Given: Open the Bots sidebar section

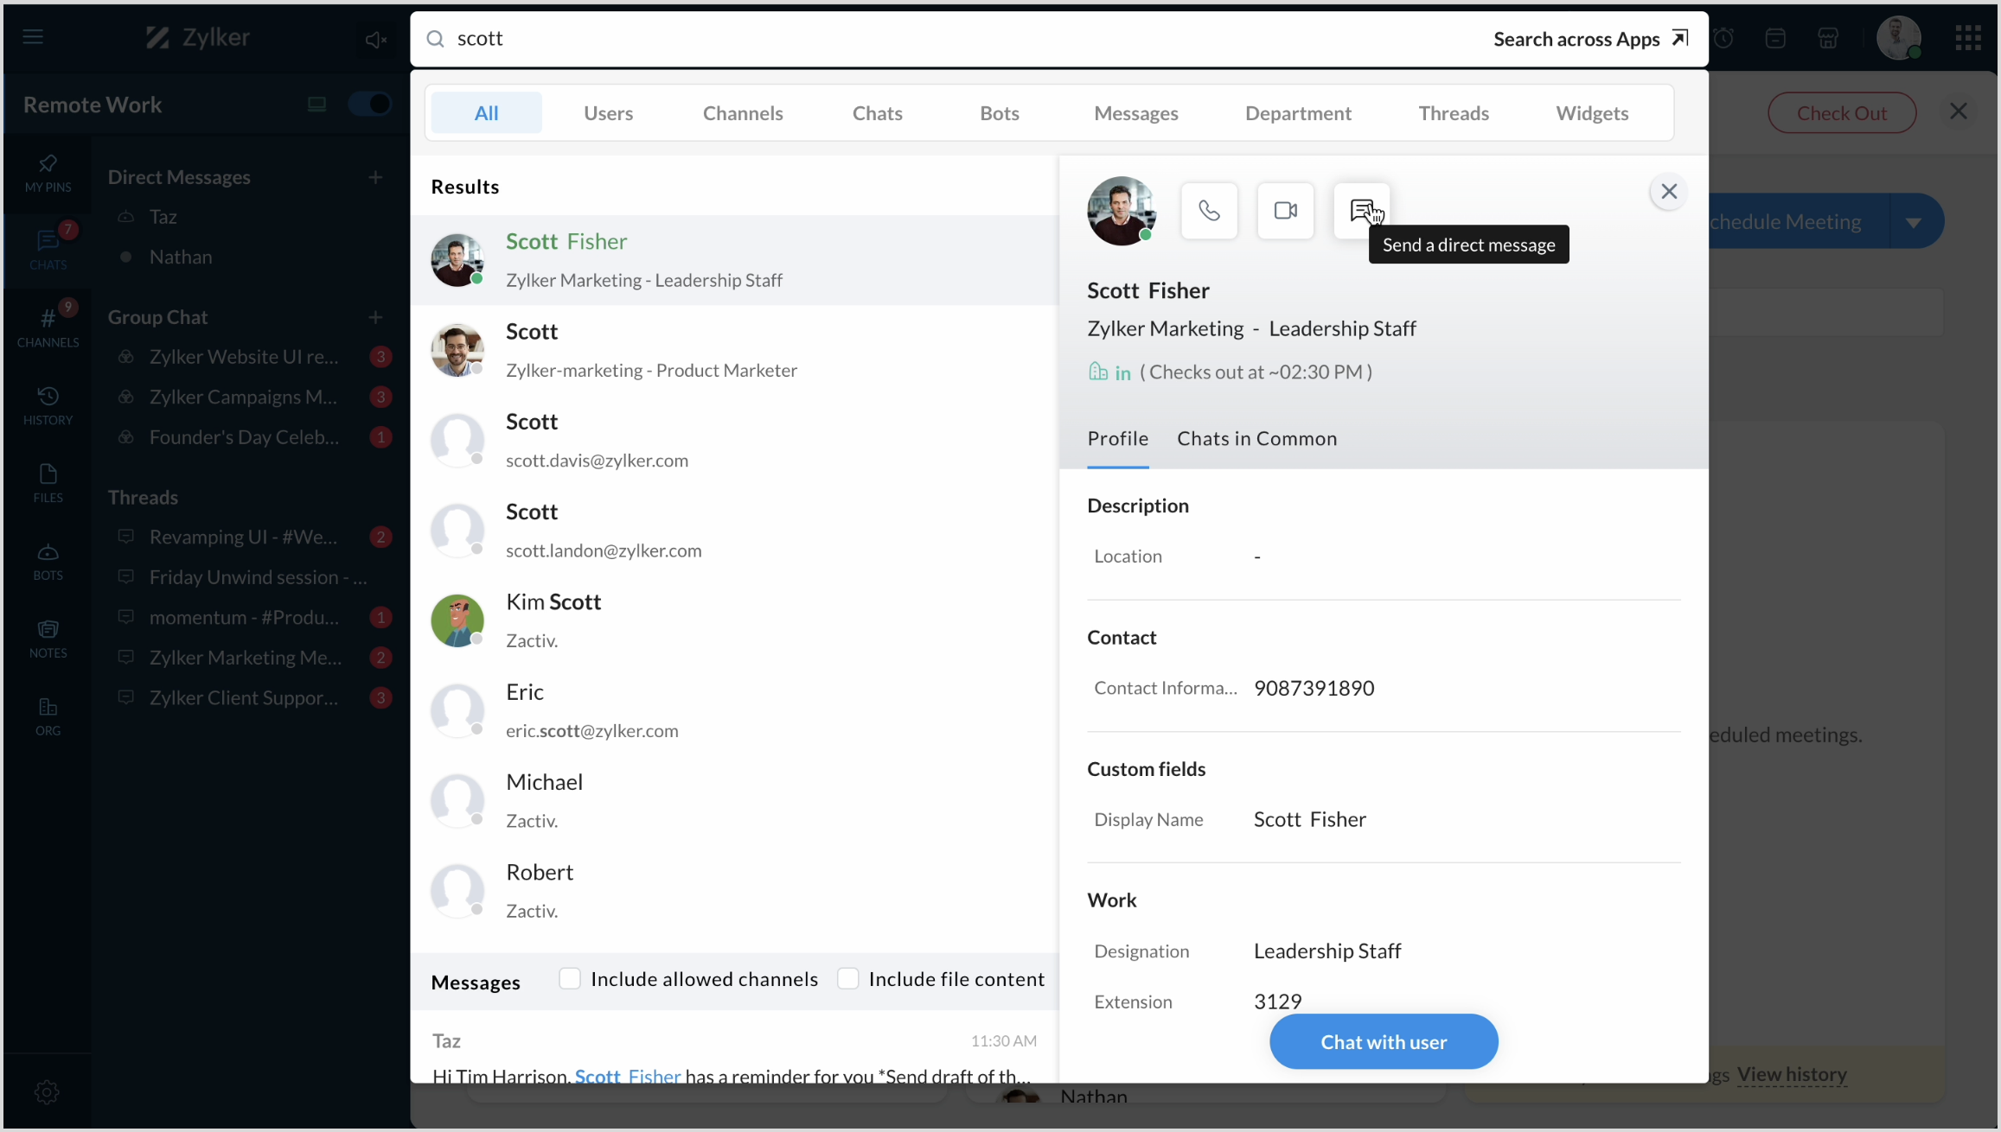Looking at the screenshot, I should click(x=48, y=561).
